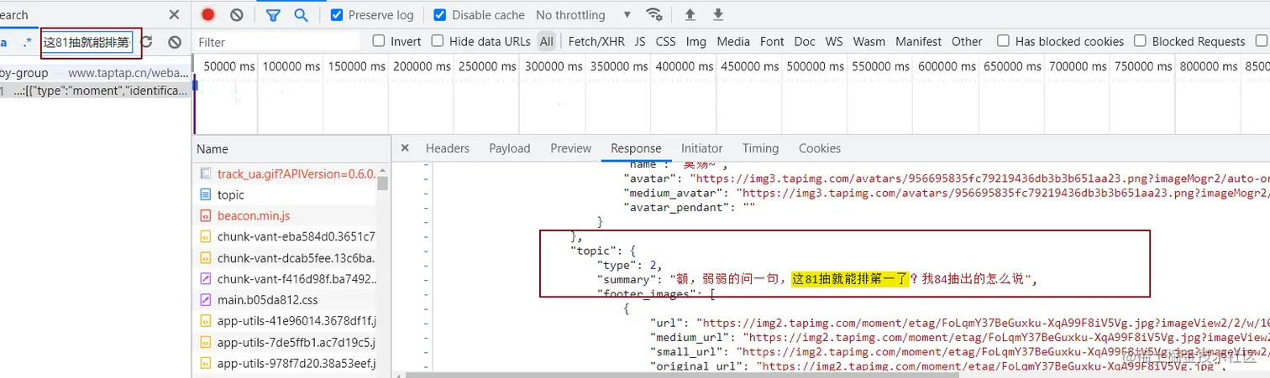Filter requests by Other type
This screenshot has height=378, width=1270.
(x=967, y=41)
